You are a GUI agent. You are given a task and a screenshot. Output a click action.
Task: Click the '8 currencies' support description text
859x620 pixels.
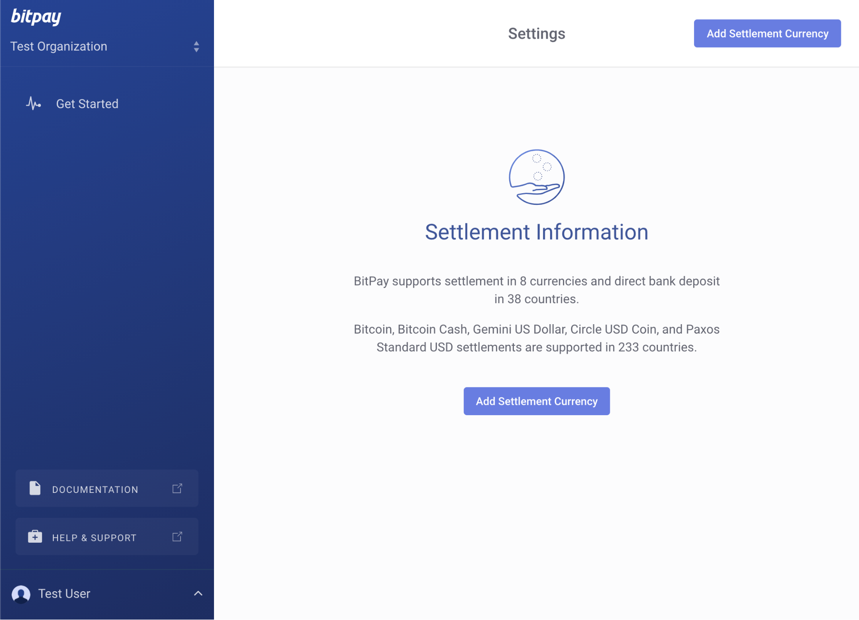click(x=537, y=290)
